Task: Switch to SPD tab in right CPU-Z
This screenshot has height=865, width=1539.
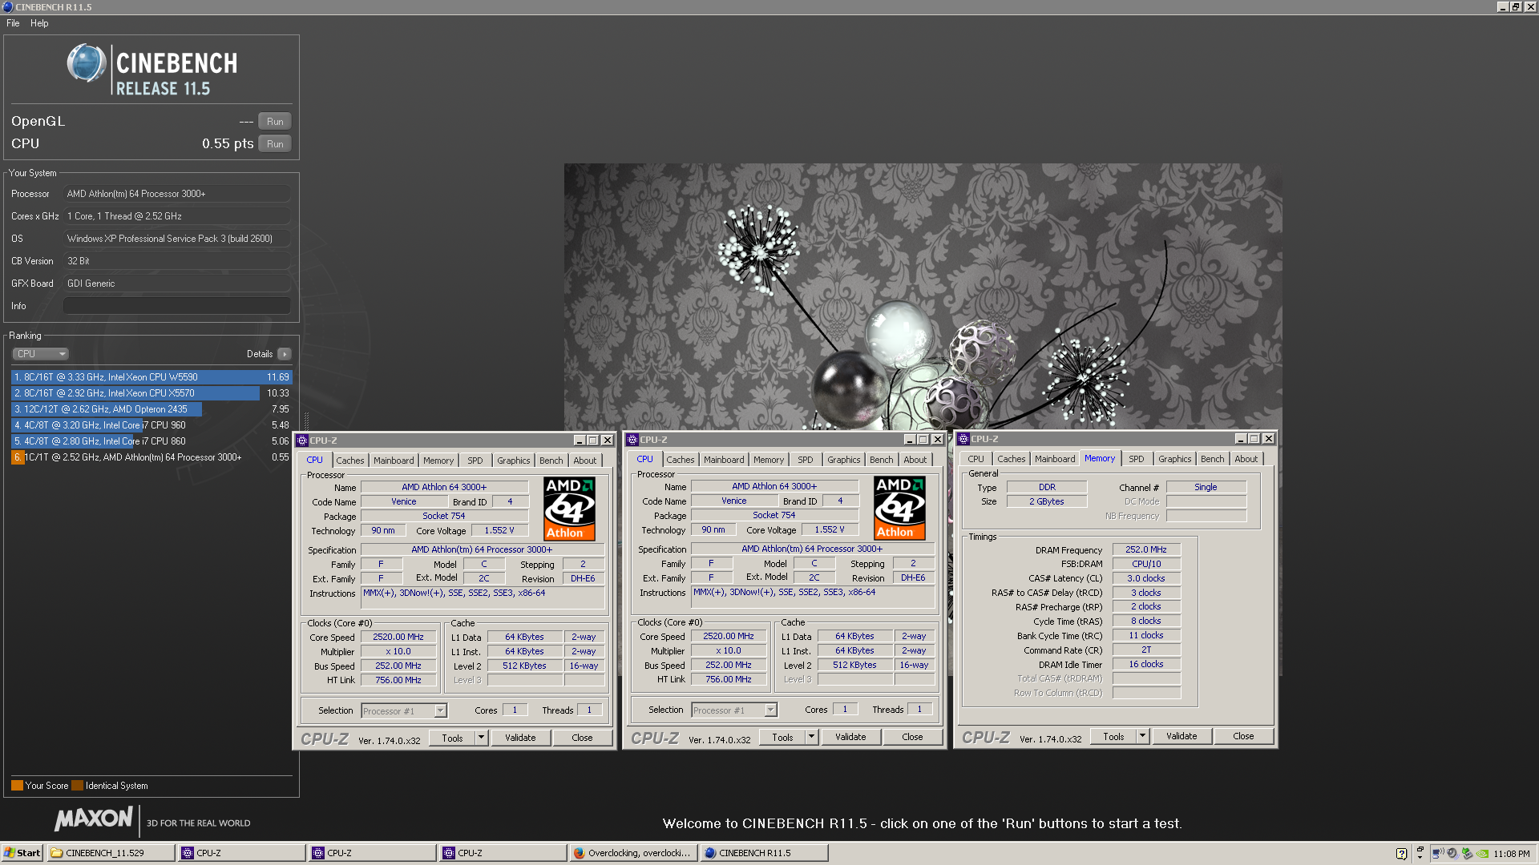Action: (x=1137, y=459)
